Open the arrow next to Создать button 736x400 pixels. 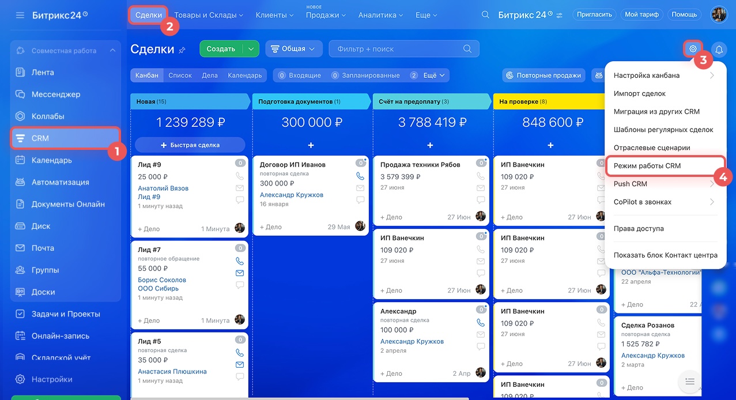click(x=251, y=49)
